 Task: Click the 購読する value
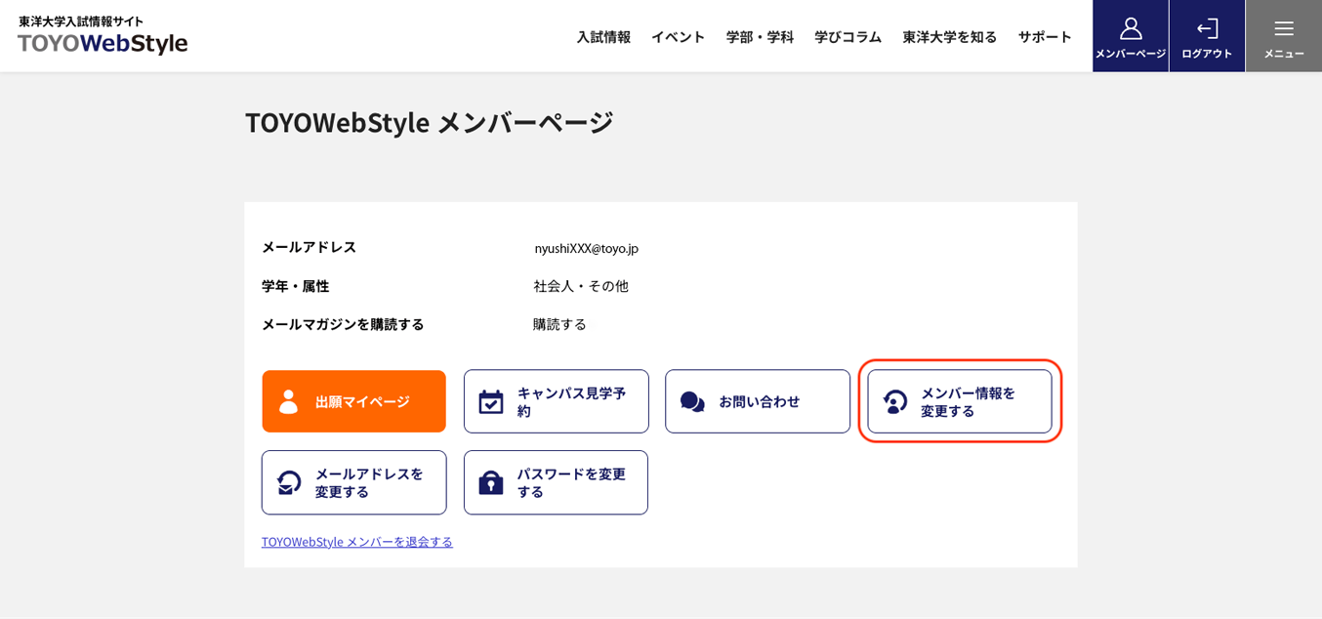(559, 324)
